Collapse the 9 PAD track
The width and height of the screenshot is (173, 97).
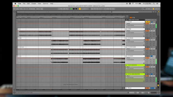point(127,29)
